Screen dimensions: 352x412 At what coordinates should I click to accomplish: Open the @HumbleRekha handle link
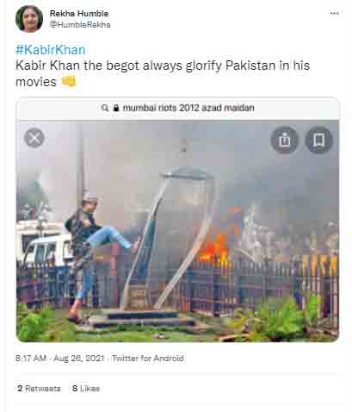click(80, 25)
